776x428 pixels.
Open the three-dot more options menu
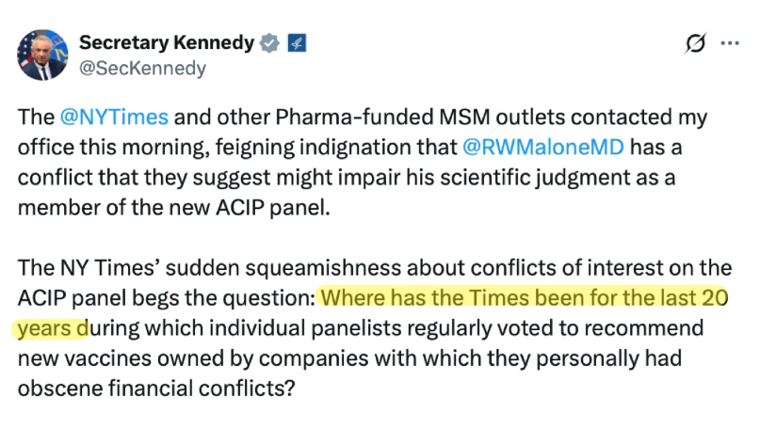point(730,43)
